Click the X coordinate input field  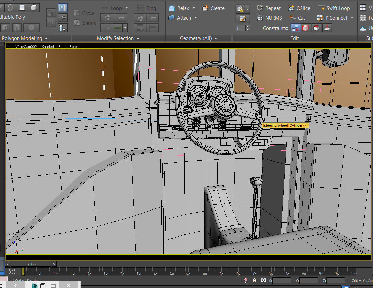pyautogui.click(x=282, y=281)
